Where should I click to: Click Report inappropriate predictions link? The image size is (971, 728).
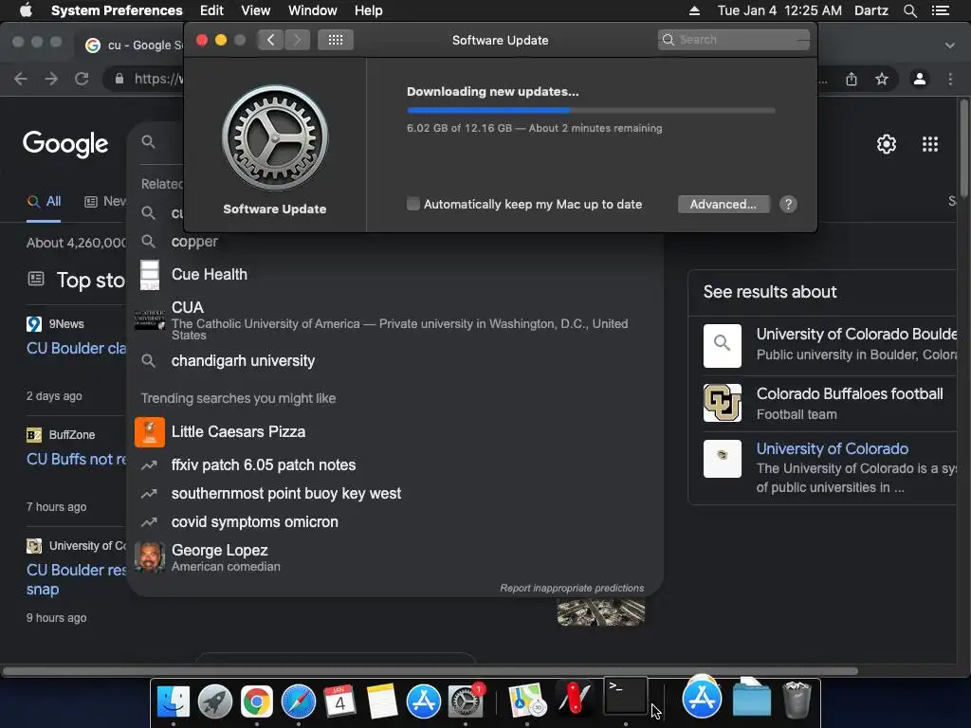click(x=572, y=588)
